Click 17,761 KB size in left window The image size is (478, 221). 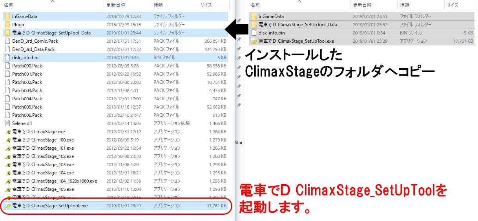tap(216, 206)
